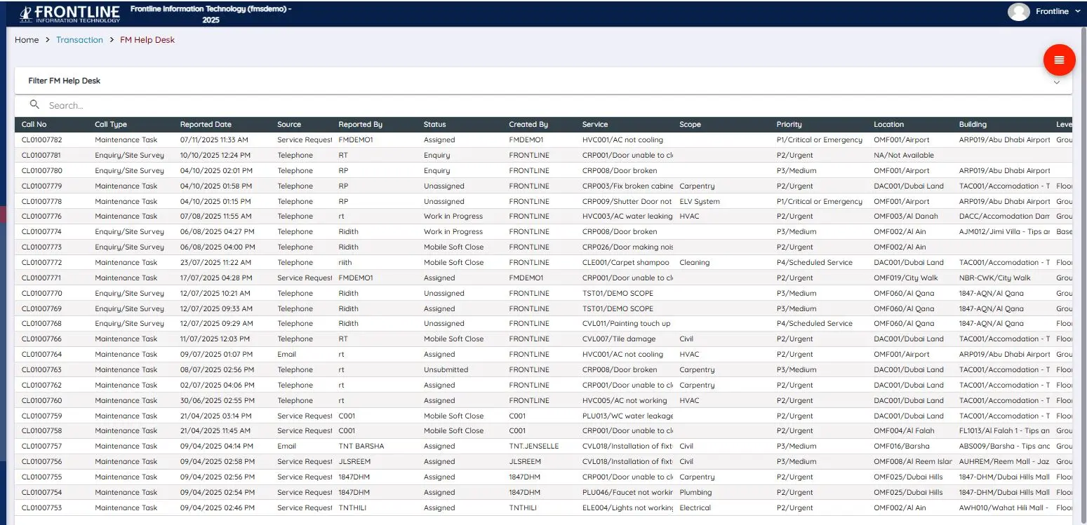1087x525 pixels.
Task: Sort the table by Priority column
Action: coord(788,124)
